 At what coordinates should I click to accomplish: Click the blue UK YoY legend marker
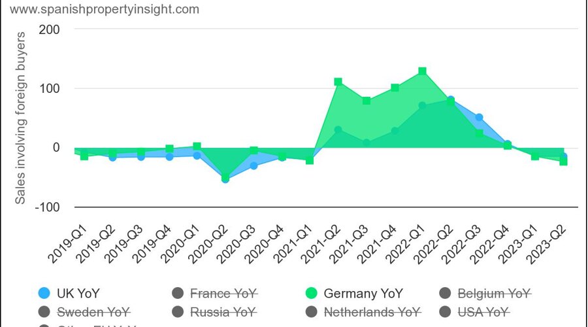click(x=44, y=293)
